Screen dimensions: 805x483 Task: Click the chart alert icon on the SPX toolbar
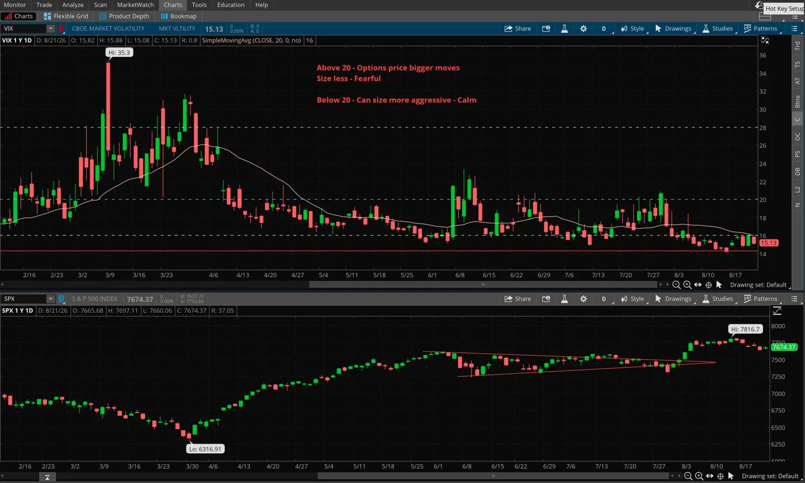(546, 299)
